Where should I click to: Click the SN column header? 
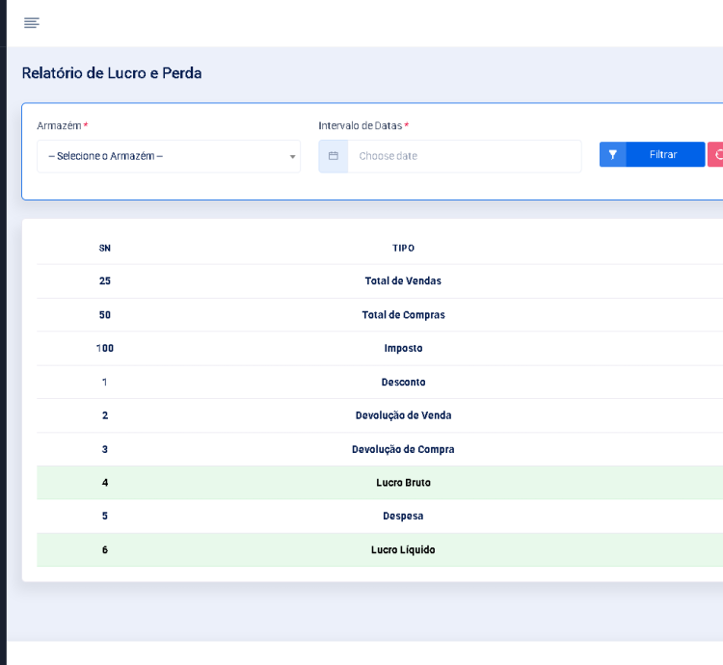(x=105, y=248)
